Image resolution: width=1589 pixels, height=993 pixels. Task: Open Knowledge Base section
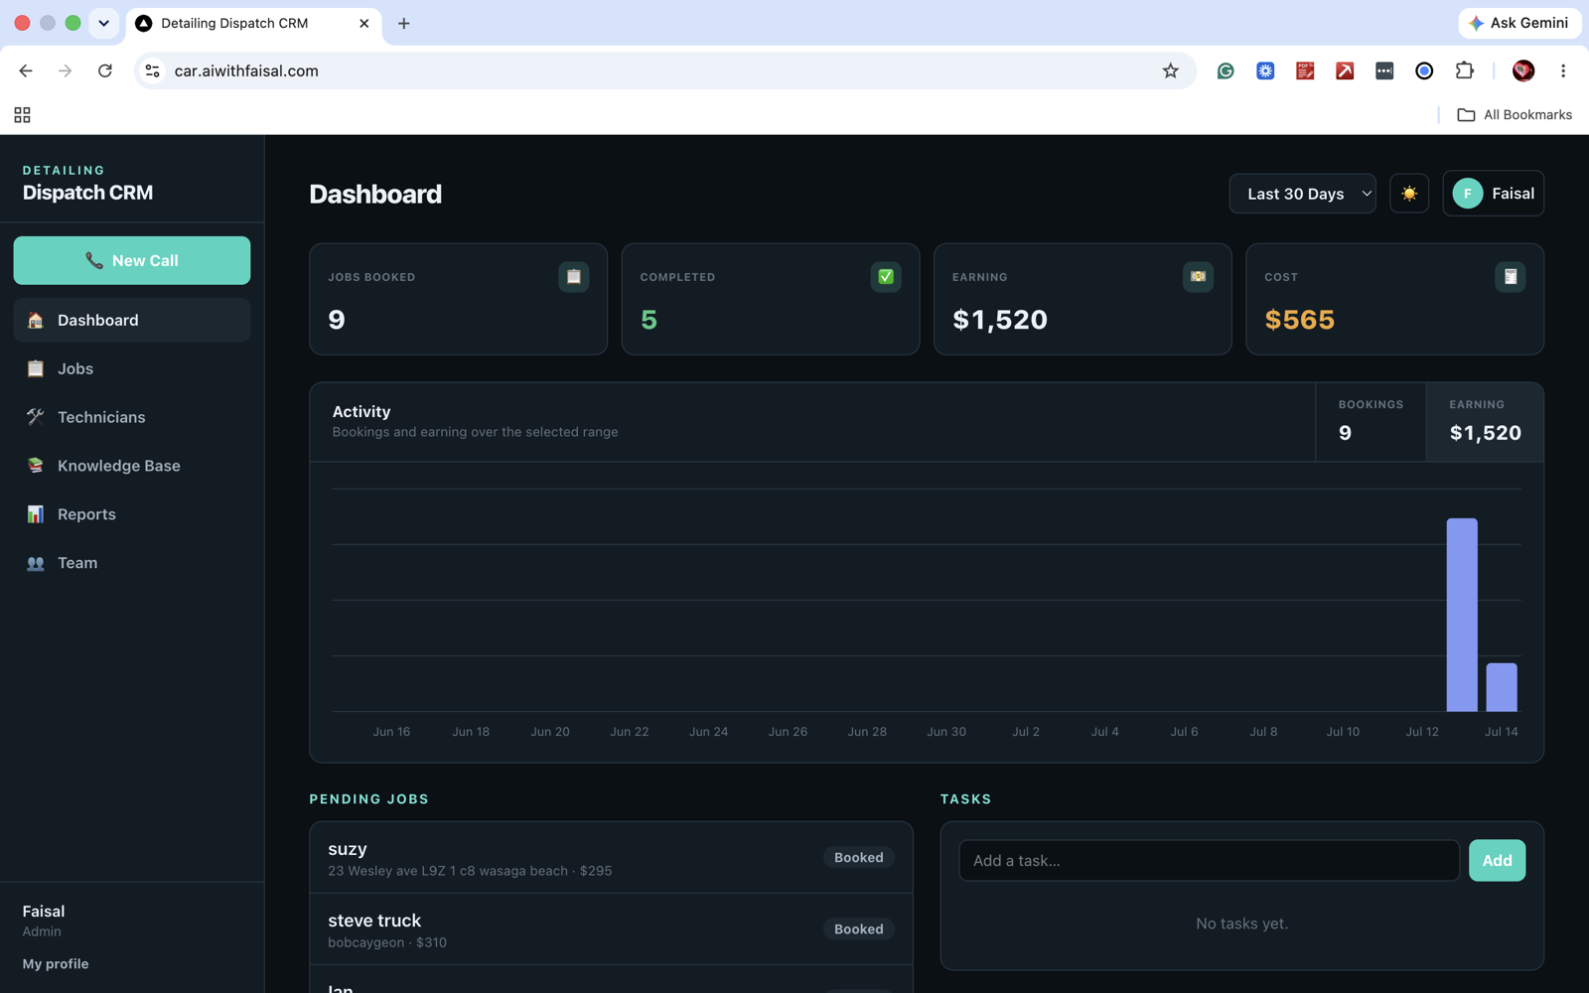point(132,466)
